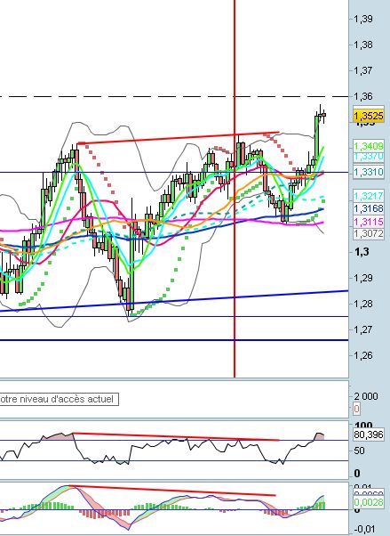This screenshot has height=536, width=390.
Task: Click the 2 000 label on the volume axis
Action: pyautogui.click(x=366, y=396)
